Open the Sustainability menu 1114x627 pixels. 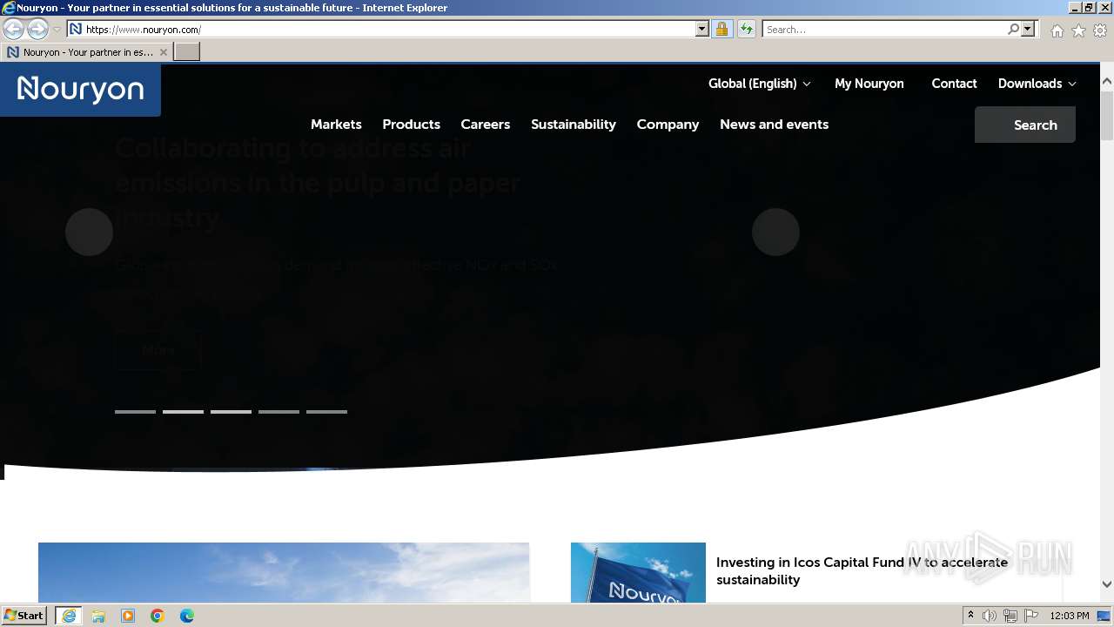pyautogui.click(x=574, y=125)
